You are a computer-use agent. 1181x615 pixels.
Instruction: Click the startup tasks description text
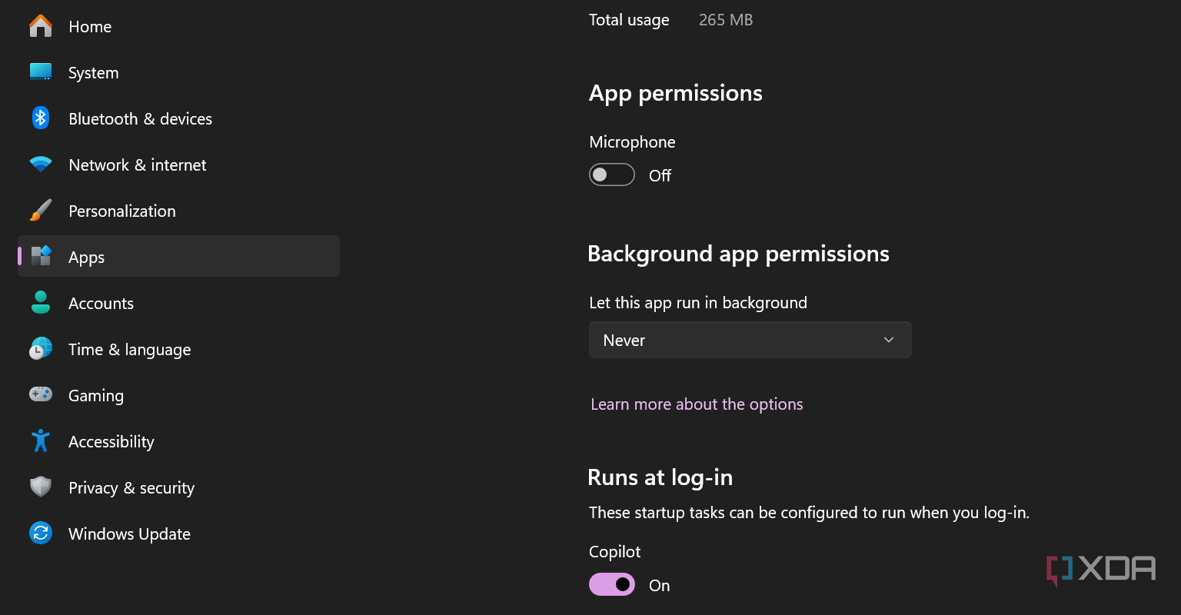pos(809,513)
